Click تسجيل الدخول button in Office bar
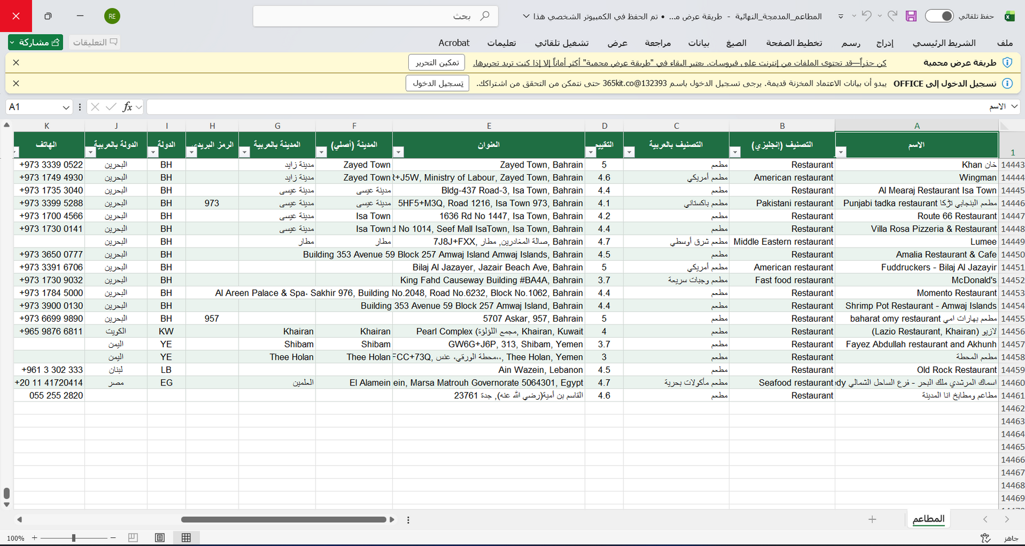Viewport: 1025px width, 546px height. [x=437, y=83]
